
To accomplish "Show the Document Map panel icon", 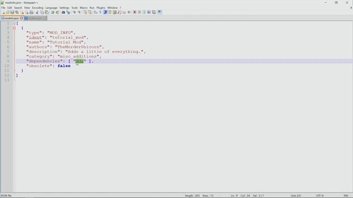I will pyautogui.click(x=115, y=12).
